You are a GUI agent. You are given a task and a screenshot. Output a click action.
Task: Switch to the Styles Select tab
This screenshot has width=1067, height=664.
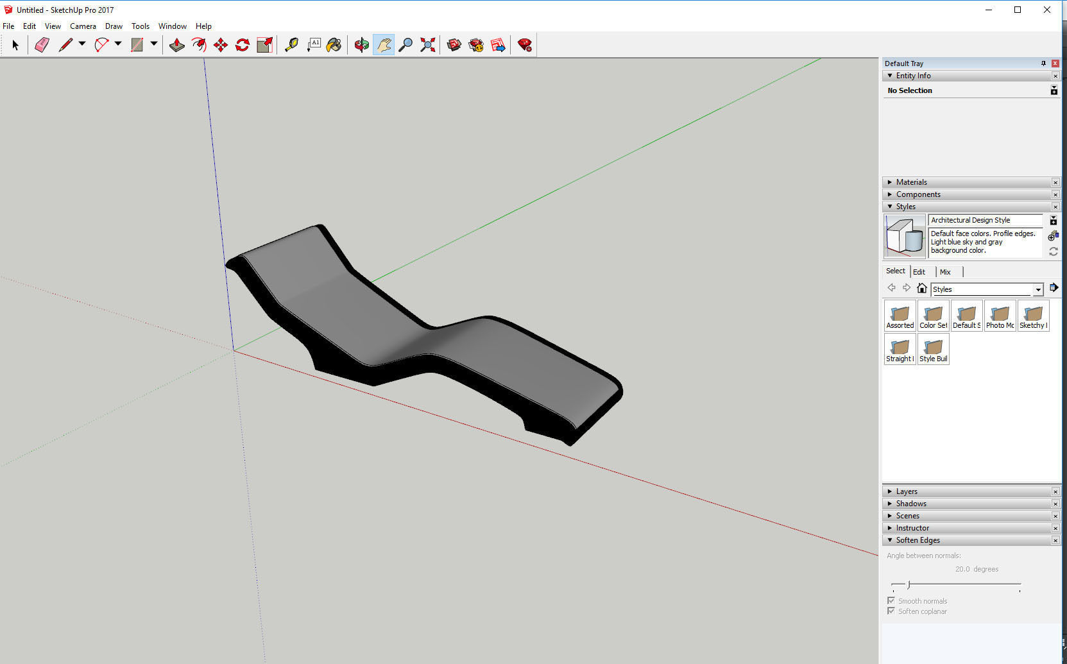click(x=896, y=271)
